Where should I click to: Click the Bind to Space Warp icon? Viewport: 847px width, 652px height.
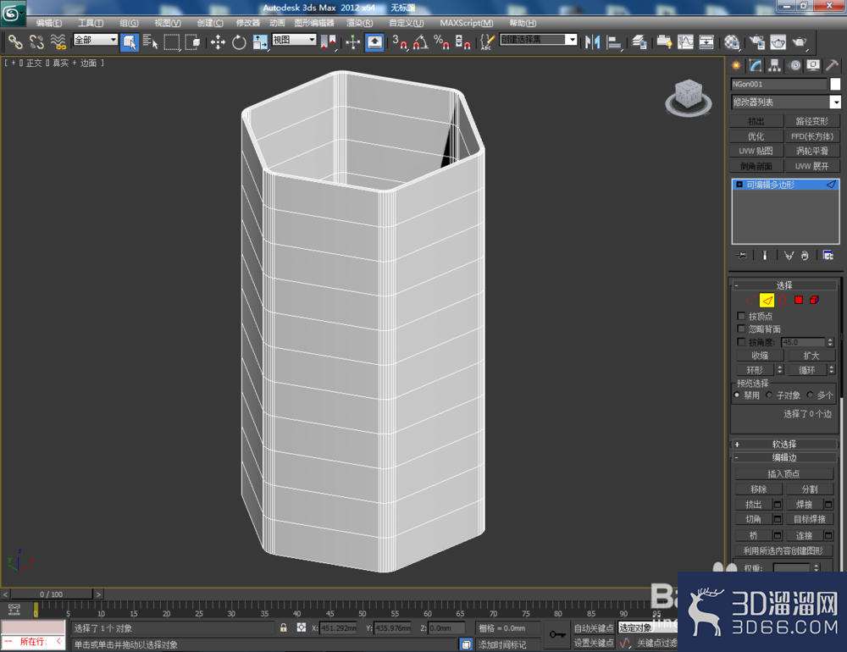click(58, 41)
